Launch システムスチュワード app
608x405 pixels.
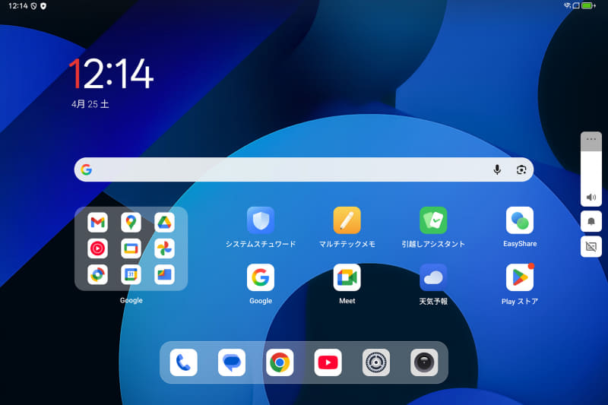pyautogui.click(x=261, y=220)
